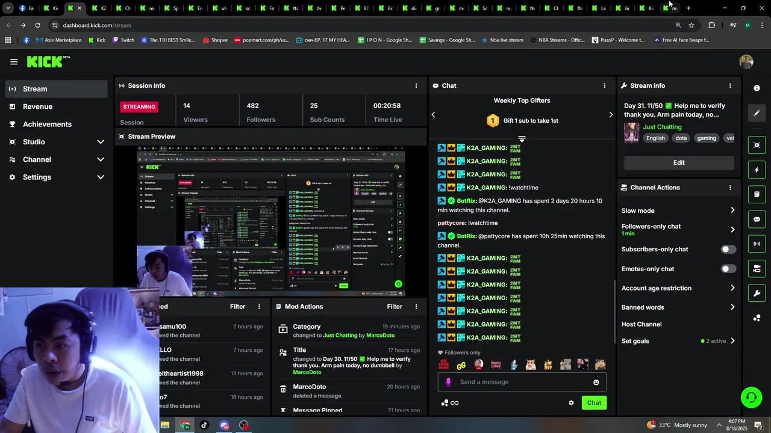Click the purple microphone icon in chat input
Screen dimensions: 771x433
[x=448, y=382]
